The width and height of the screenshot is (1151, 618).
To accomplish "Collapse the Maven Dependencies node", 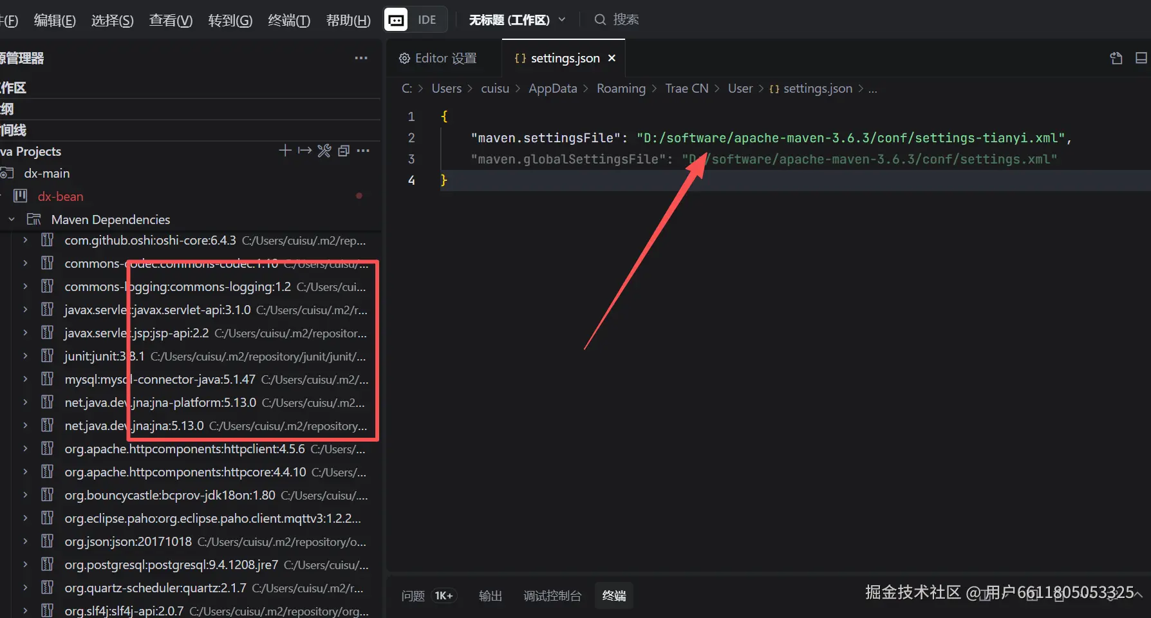I will [12, 220].
